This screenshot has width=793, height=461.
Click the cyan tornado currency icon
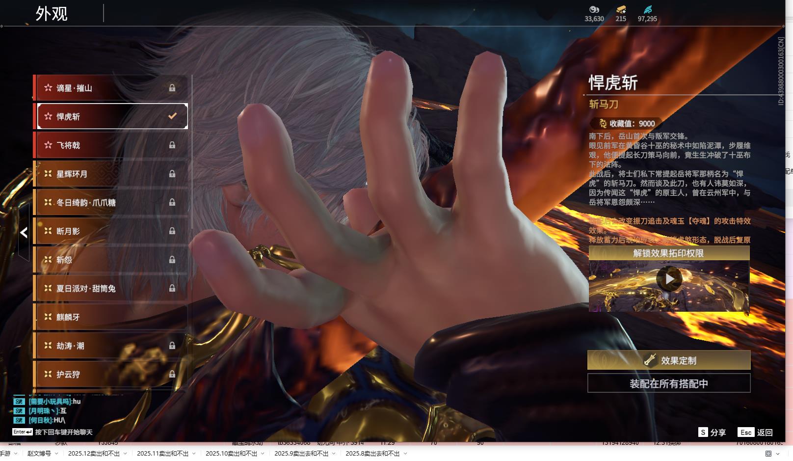[647, 9]
